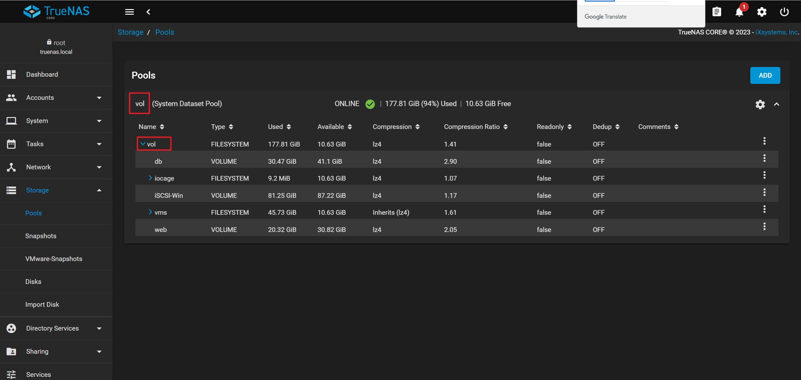Click the top bar settings gear
The image size is (801, 380).
click(762, 12)
